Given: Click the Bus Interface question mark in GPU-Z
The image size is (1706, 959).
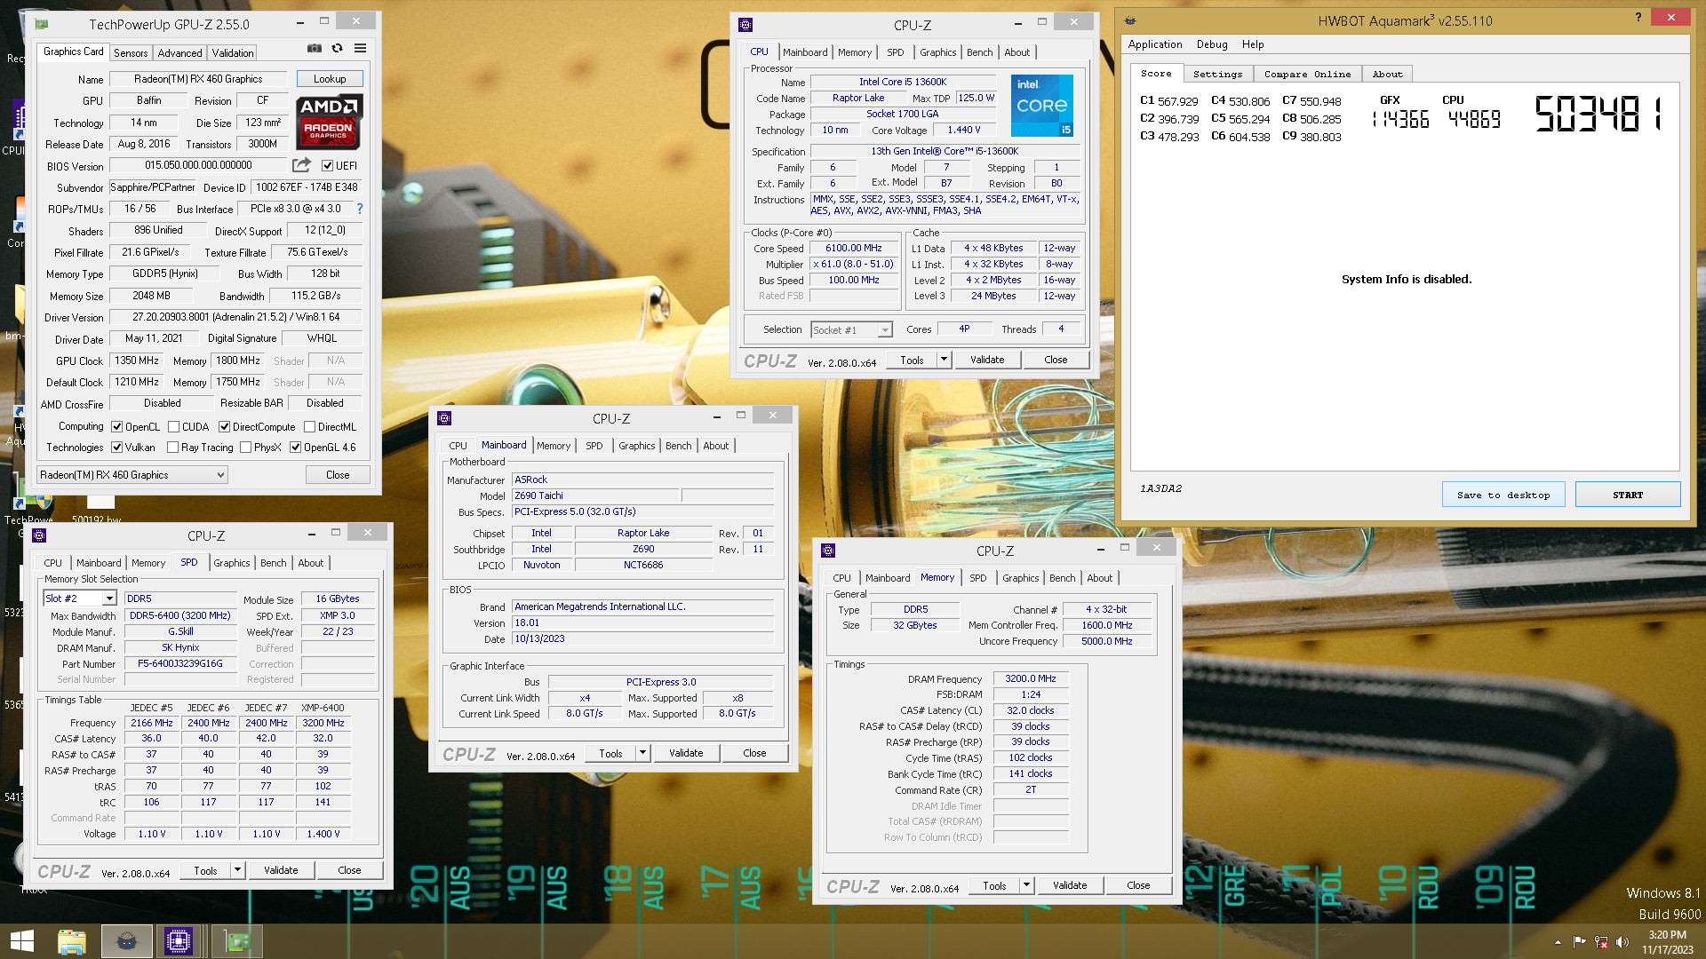Looking at the screenshot, I should (x=360, y=209).
